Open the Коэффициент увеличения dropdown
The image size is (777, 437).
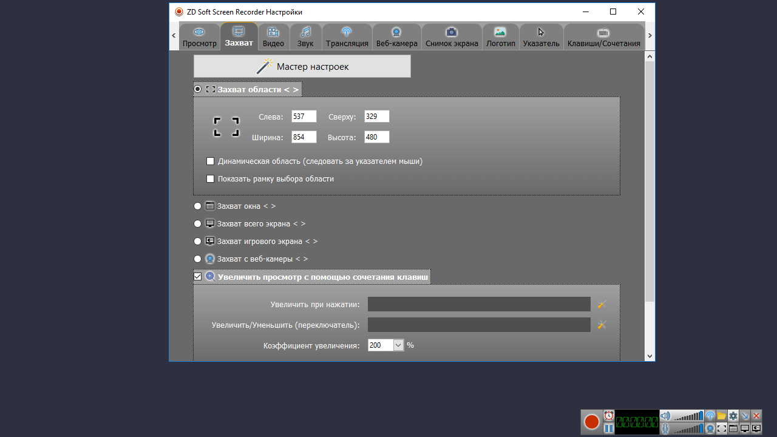click(398, 345)
